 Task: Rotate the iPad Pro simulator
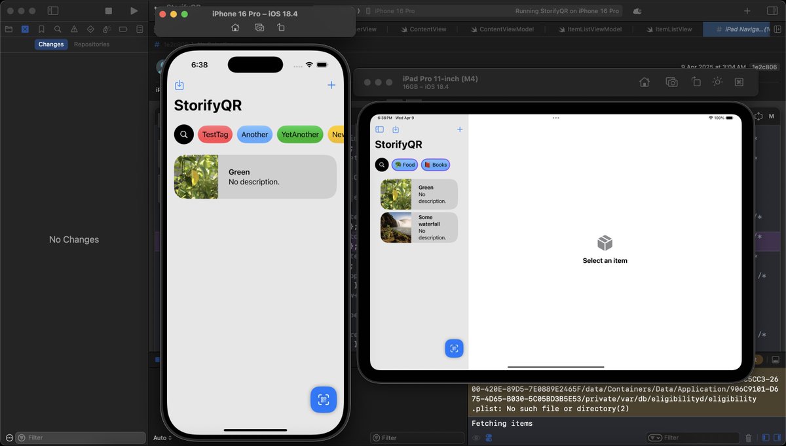click(x=696, y=82)
